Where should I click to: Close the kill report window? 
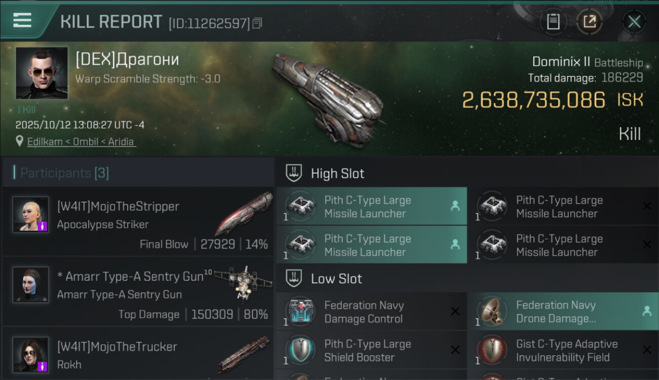click(x=634, y=22)
